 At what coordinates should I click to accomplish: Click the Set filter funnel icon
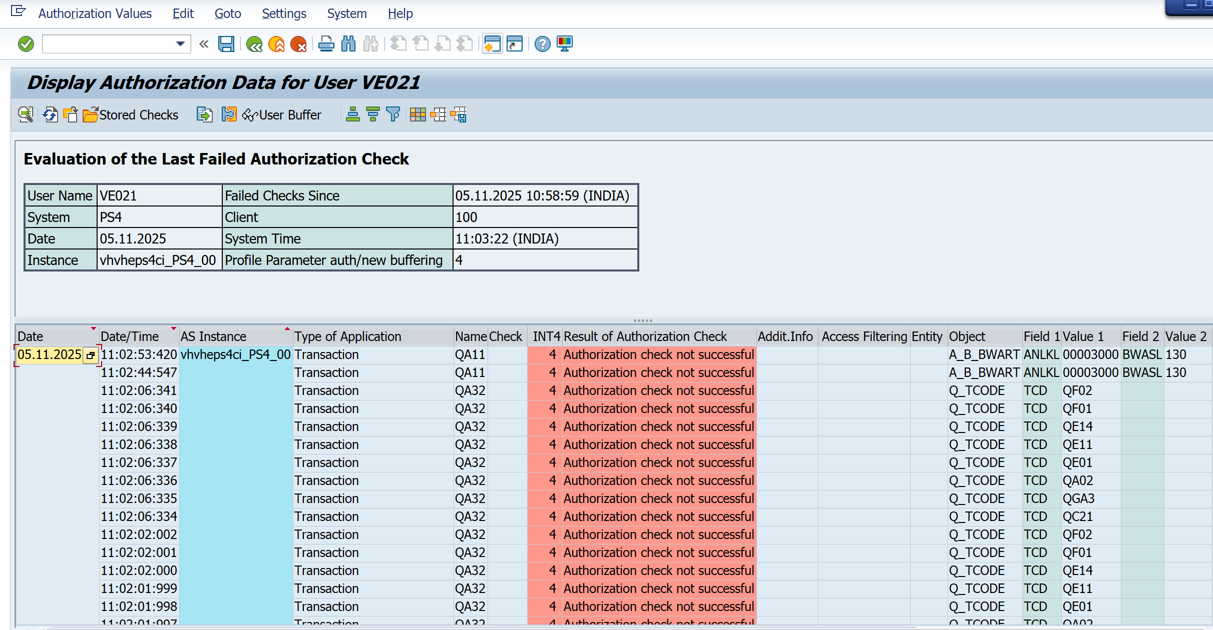[x=393, y=114]
